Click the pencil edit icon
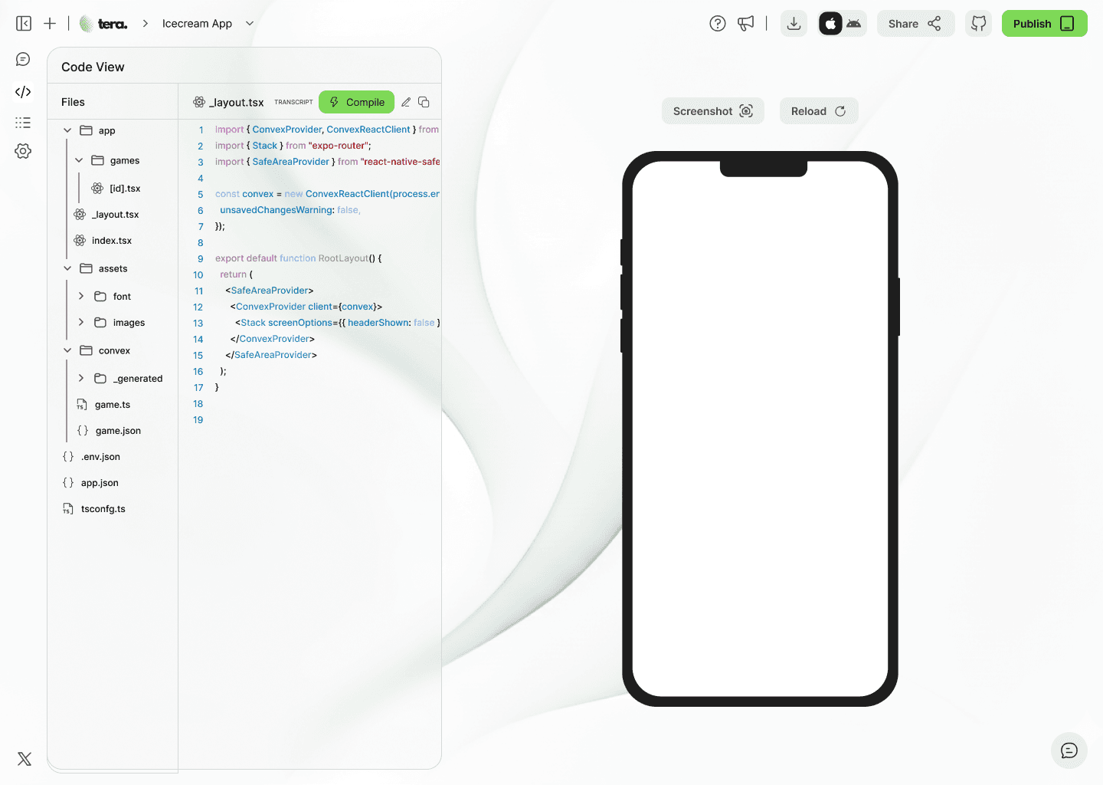 click(406, 102)
